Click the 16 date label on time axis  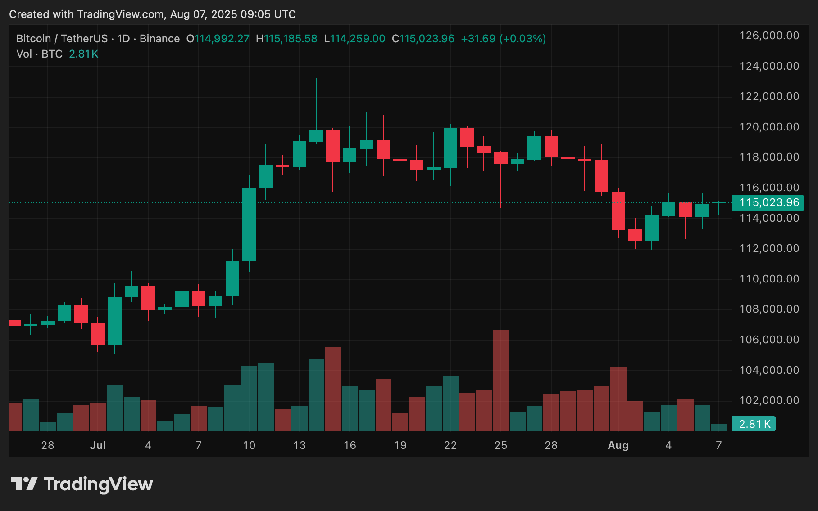pos(350,445)
